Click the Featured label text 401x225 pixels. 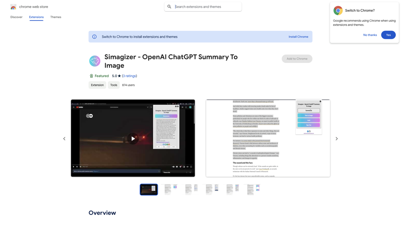click(102, 76)
